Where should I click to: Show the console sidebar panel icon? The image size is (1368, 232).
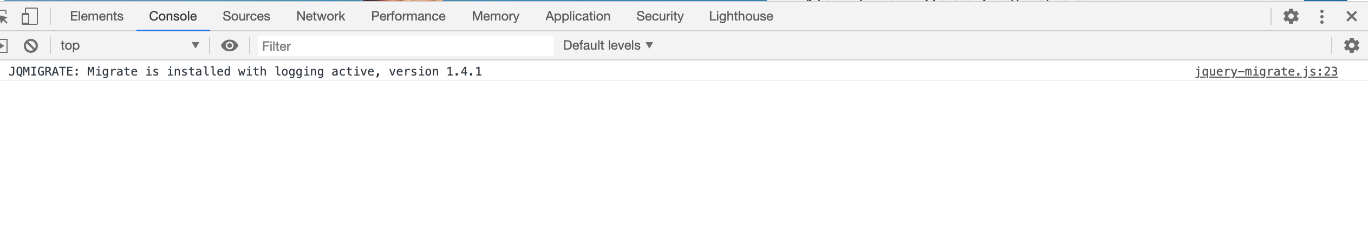(x=3, y=46)
